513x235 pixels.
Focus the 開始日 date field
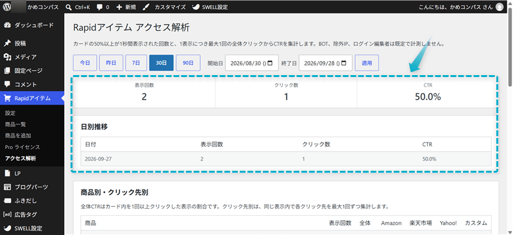click(x=252, y=63)
